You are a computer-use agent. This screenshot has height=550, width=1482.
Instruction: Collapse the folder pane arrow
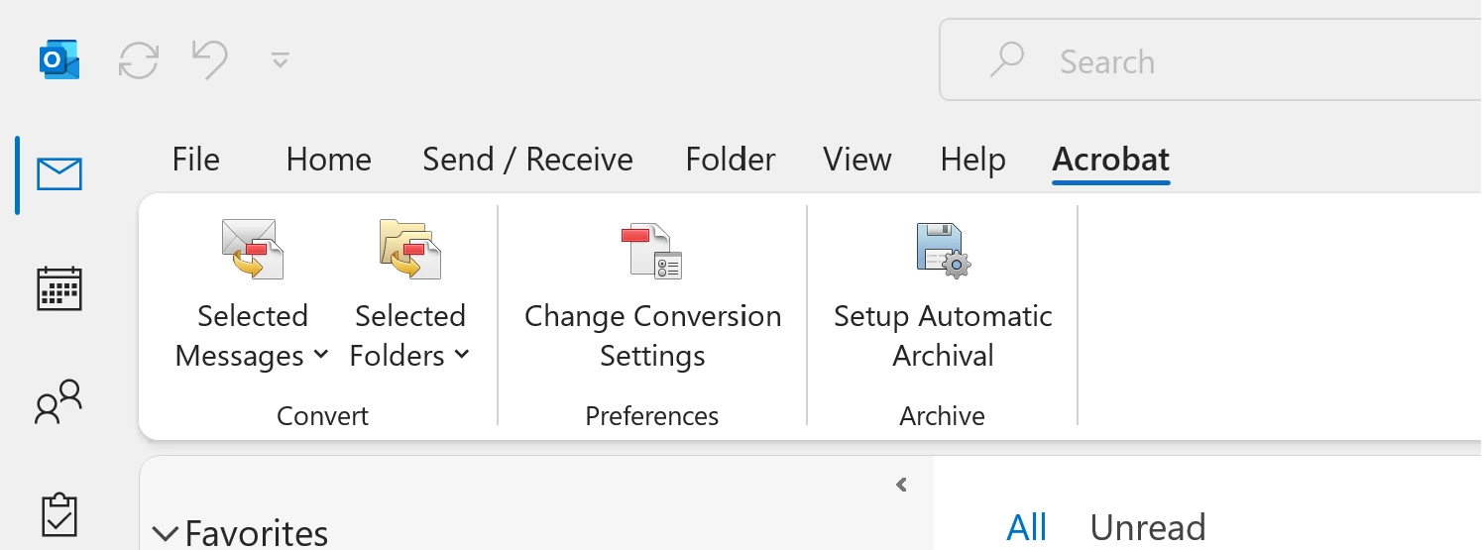click(x=901, y=485)
